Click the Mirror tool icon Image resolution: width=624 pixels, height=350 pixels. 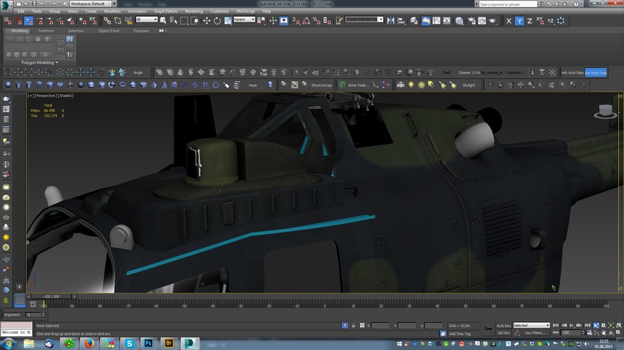(389, 21)
